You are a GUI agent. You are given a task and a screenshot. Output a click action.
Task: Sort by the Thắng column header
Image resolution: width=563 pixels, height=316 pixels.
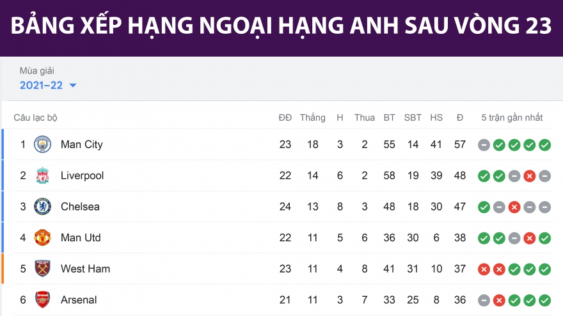(x=312, y=117)
